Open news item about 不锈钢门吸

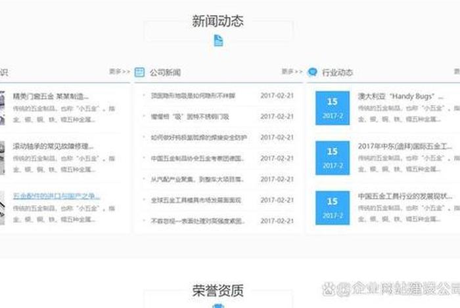click(190, 117)
